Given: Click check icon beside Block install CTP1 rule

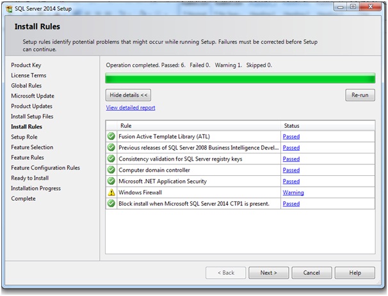Looking at the screenshot, I should point(111,203).
